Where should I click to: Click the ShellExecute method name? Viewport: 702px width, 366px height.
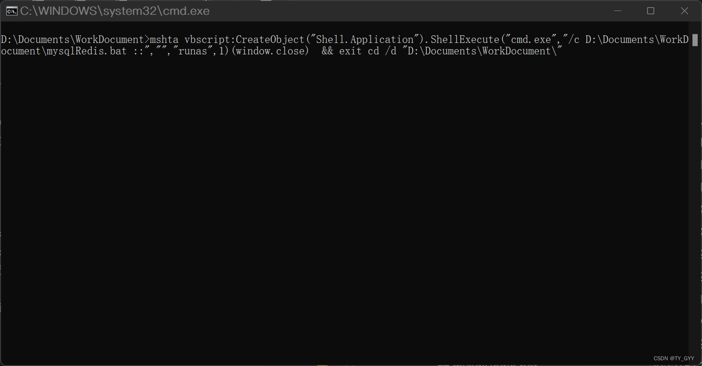click(465, 40)
